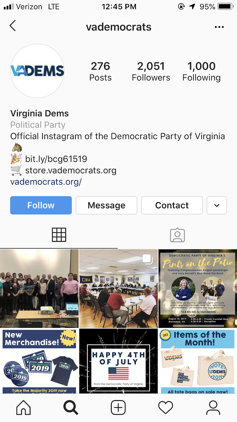Tap the Contact button
This screenshot has height=422, width=237.
click(172, 205)
